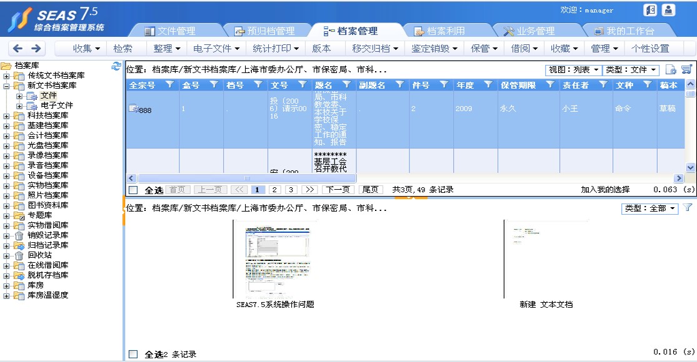
Task: Jump to 尾页 of the record list
Action: coord(370,190)
